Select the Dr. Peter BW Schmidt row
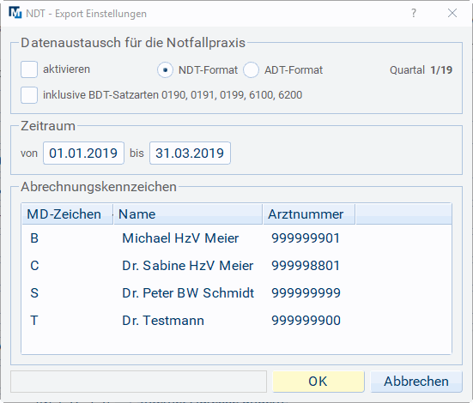This screenshot has height=403, width=473. click(x=237, y=293)
